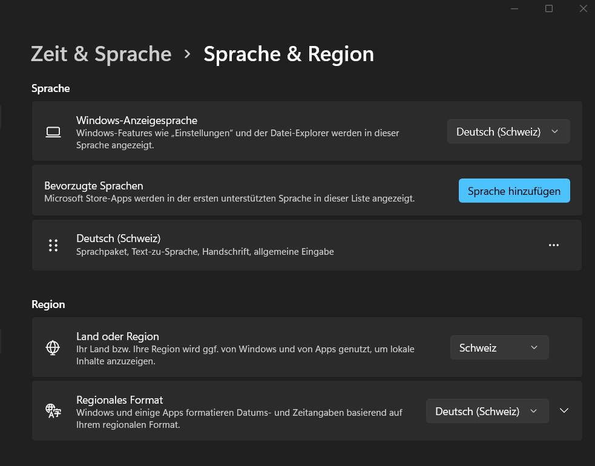Click the globe icon beside Land oder Region

point(53,347)
